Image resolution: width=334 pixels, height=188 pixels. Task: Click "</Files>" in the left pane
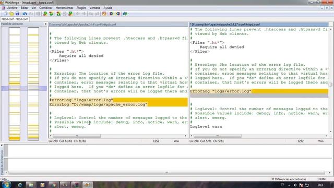[59, 61]
